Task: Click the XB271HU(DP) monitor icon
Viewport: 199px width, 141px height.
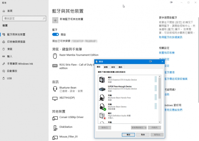Action: (x=55, y=99)
